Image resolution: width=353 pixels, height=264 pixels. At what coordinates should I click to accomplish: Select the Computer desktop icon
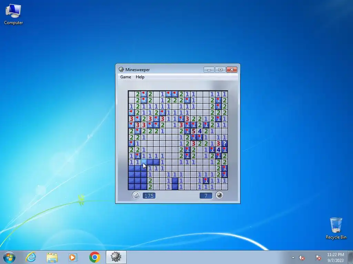click(x=13, y=14)
